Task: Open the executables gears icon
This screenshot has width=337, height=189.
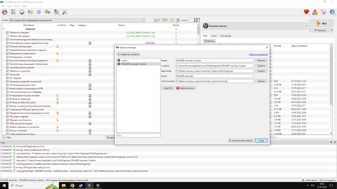Action: 48,12
